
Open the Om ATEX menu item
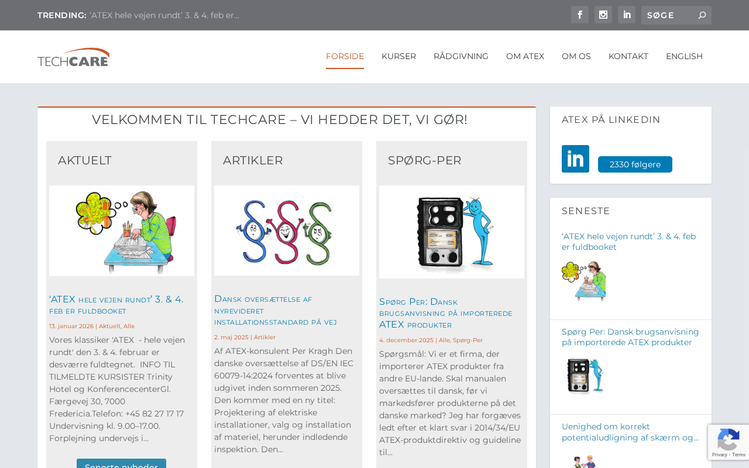point(525,56)
